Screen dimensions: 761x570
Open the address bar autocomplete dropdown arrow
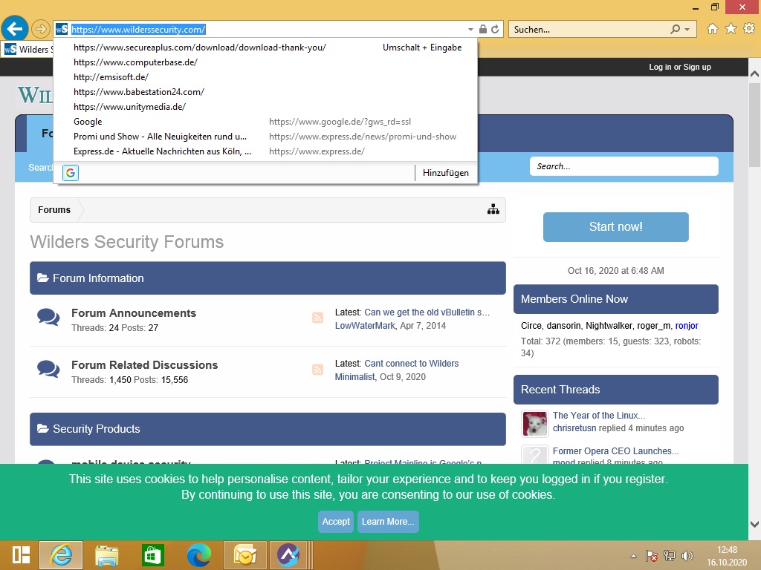click(x=470, y=30)
